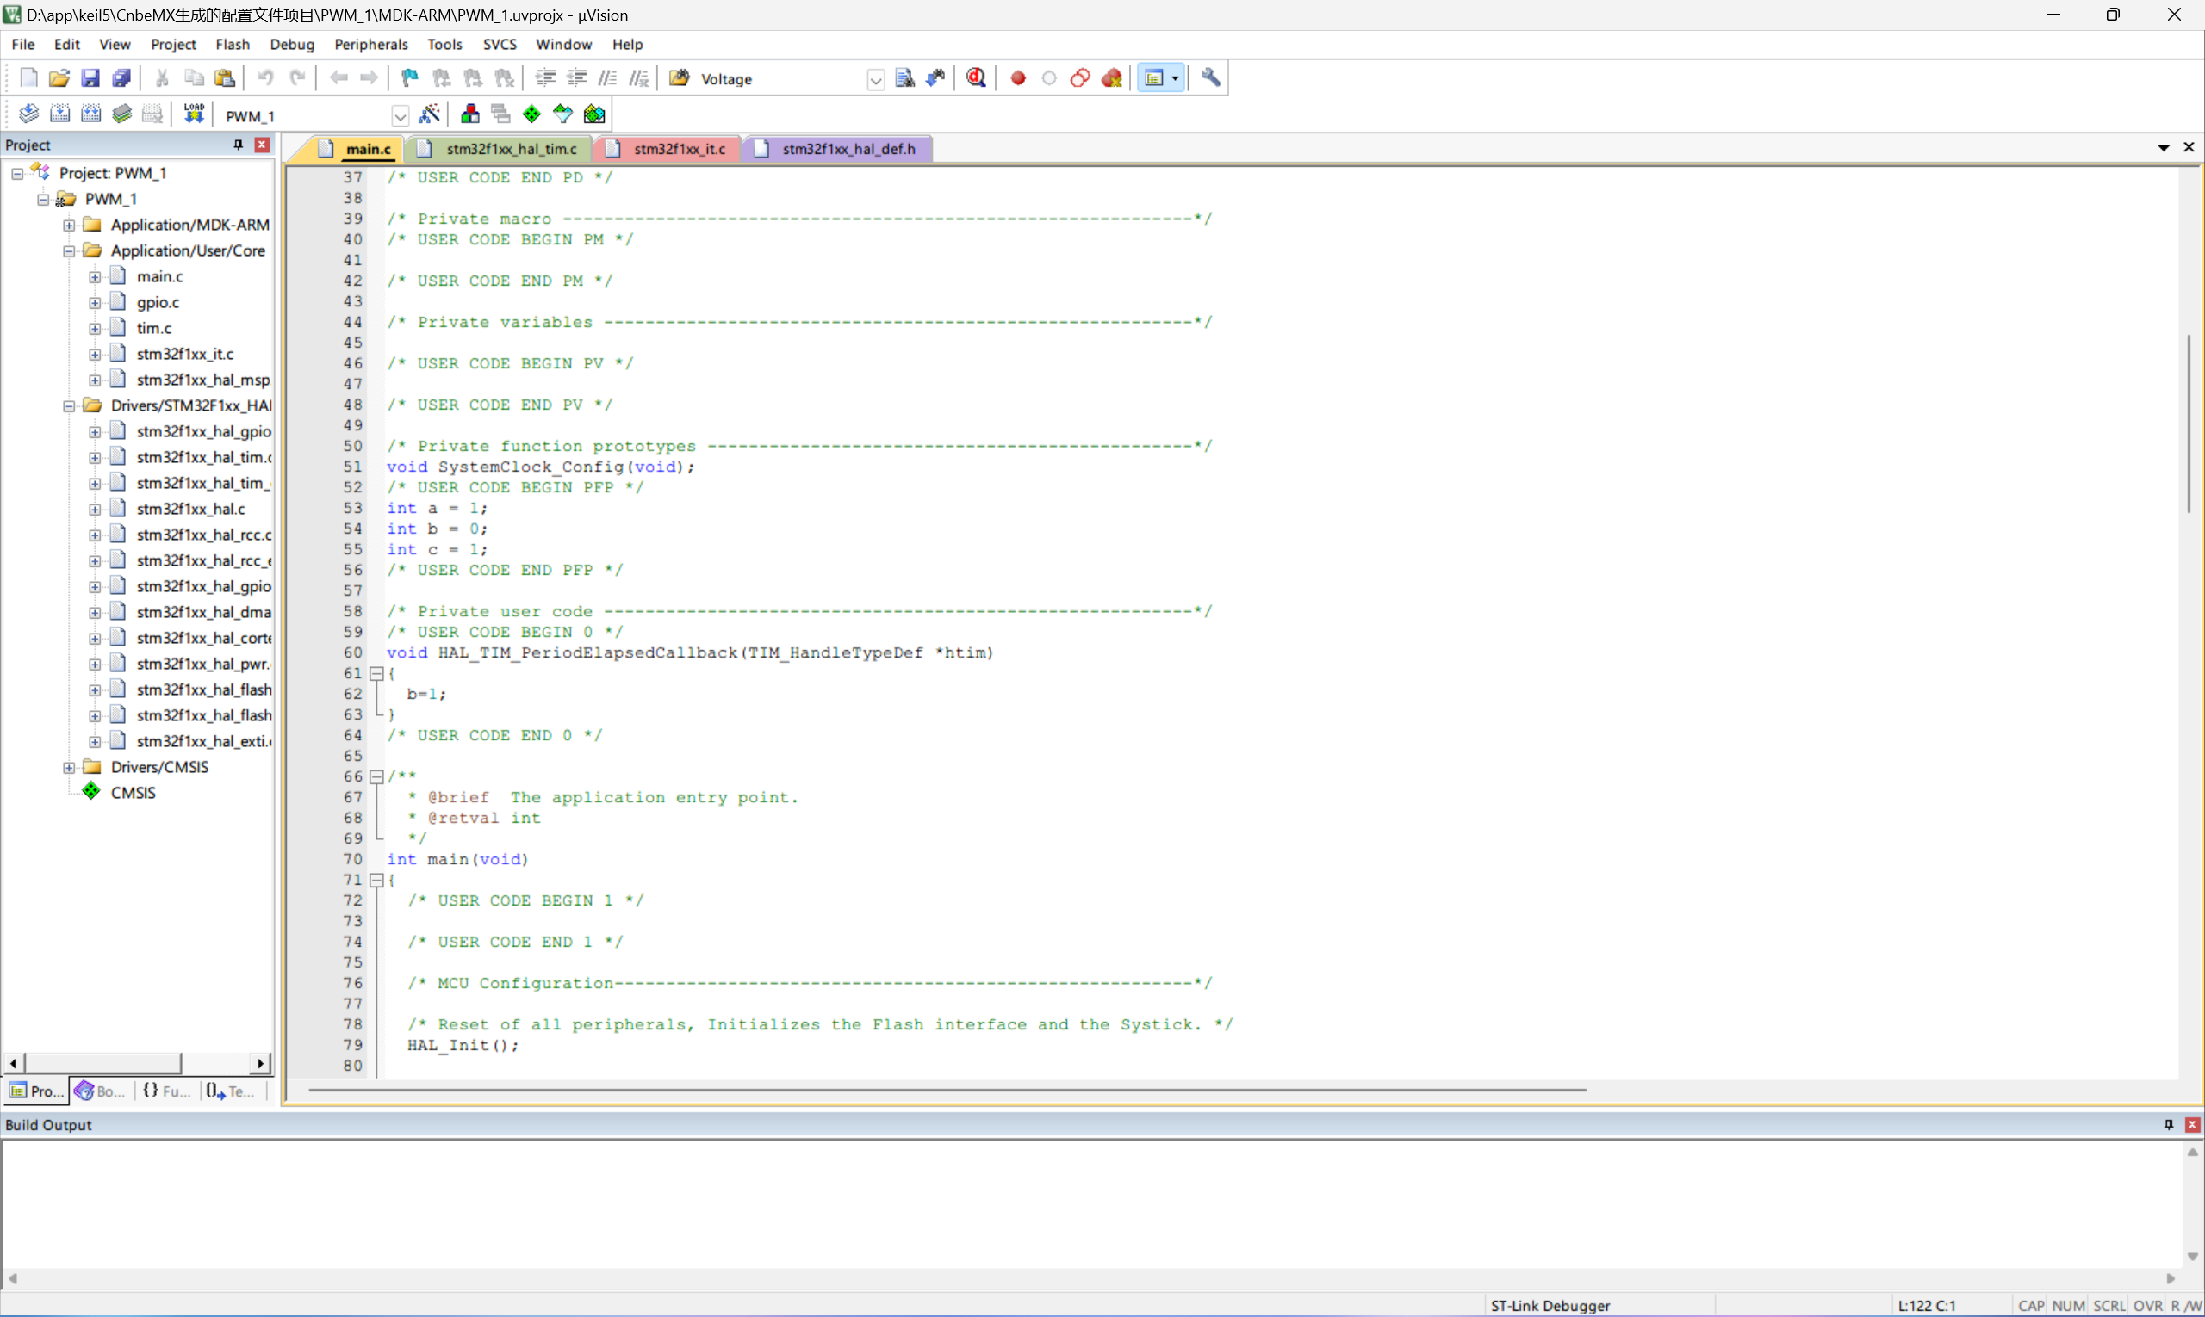Screen dimensions: 2205x1317
Task: Switch to stm32f1xx_it.c tab
Action: (x=668, y=149)
